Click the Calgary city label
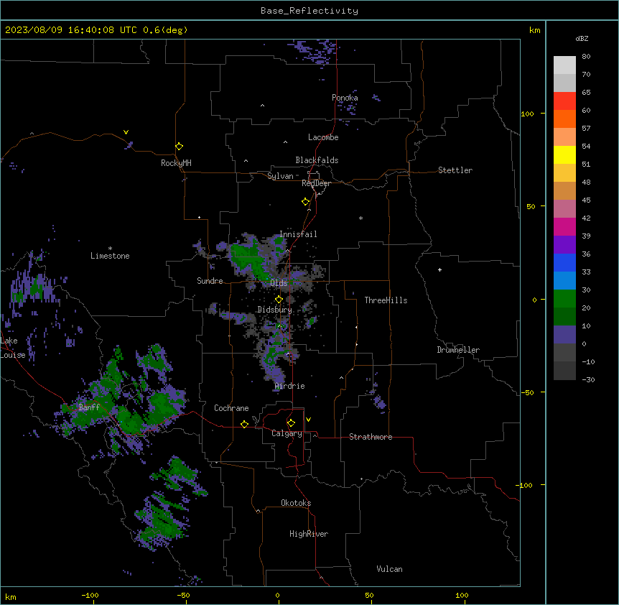619x605 pixels. [287, 433]
